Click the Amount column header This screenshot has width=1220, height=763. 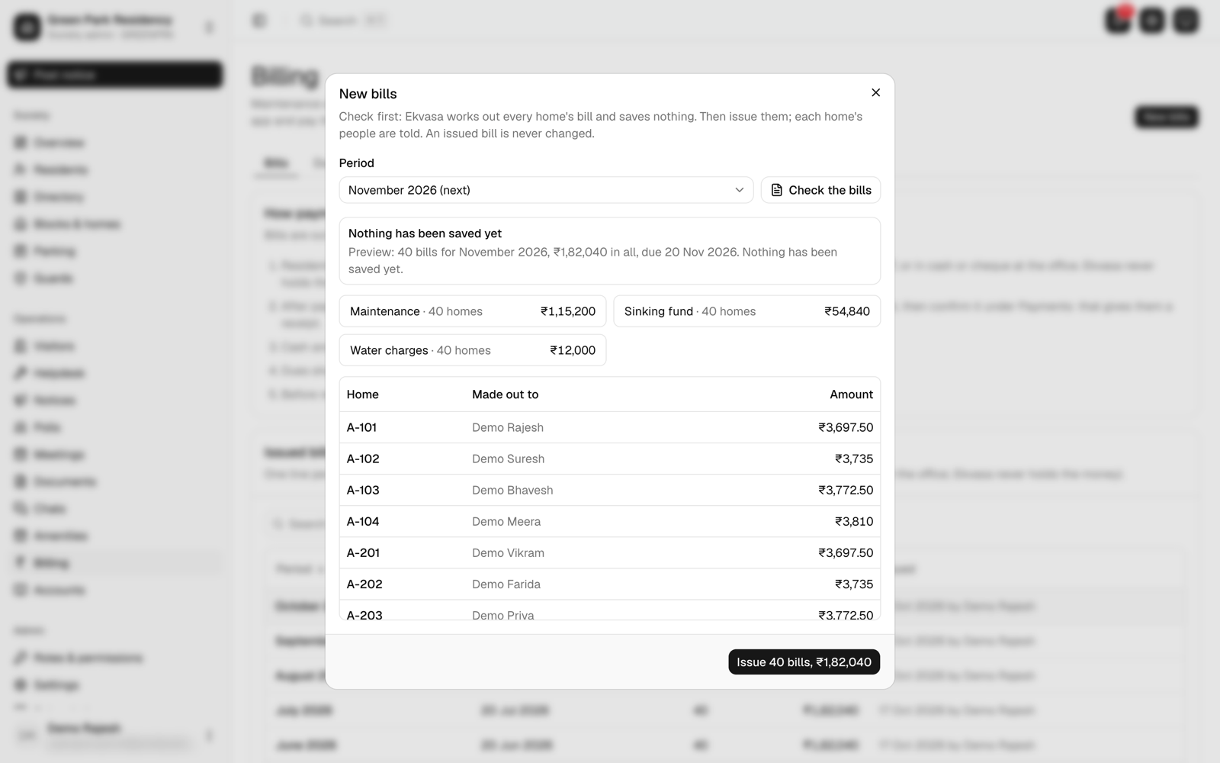[851, 394]
